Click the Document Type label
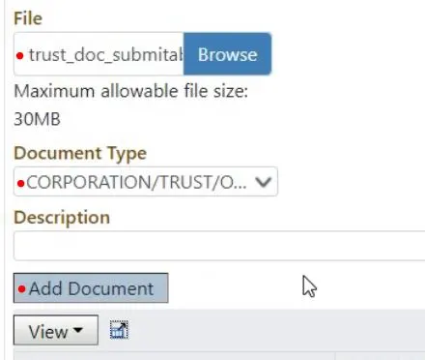The height and width of the screenshot is (360, 425). point(80,153)
